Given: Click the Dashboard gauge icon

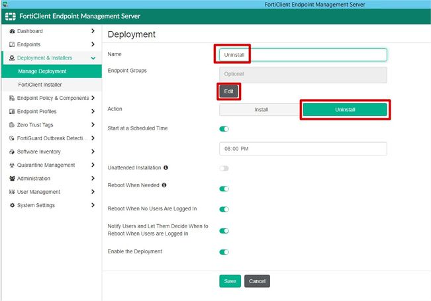Looking at the screenshot, I should pyautogui.click(x=12, y=31).
